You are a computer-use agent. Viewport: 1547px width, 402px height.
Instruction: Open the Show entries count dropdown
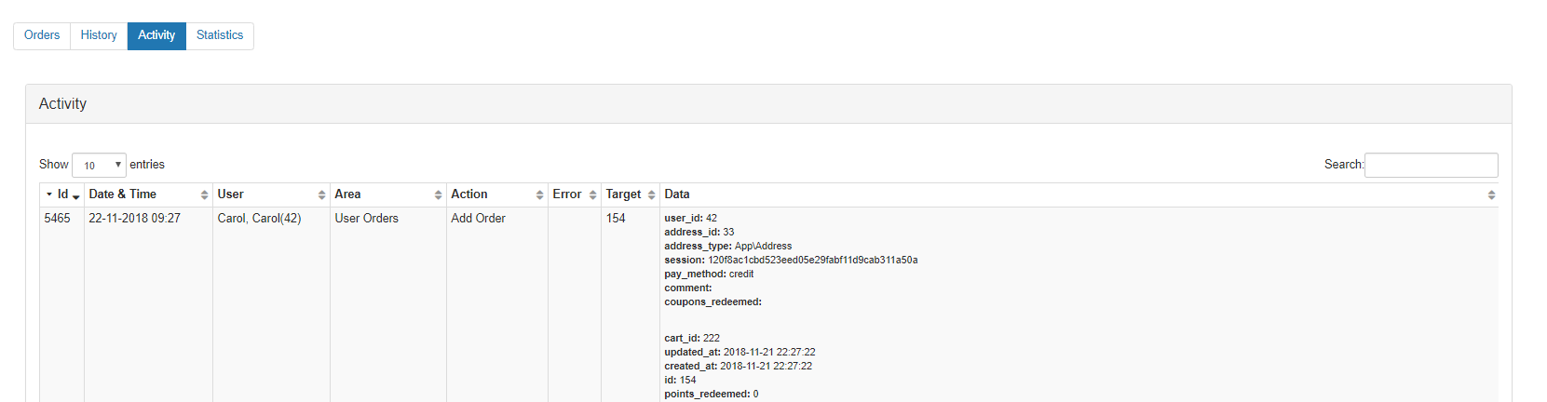99,165
